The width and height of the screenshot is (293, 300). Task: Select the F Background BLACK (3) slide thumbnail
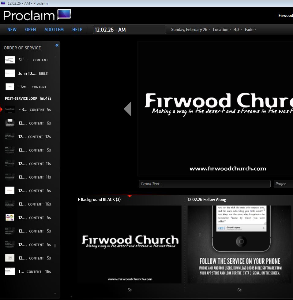(x=130, y=244)
